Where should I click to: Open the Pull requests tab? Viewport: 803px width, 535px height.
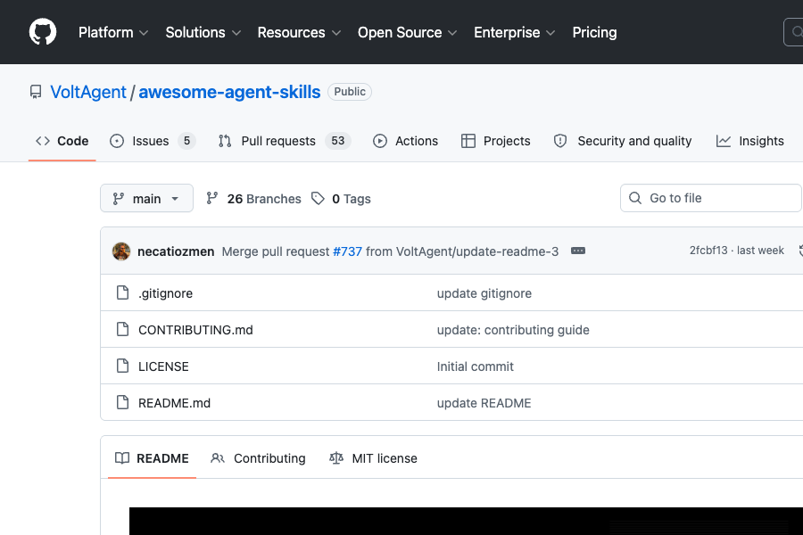[x=285, y=141]
